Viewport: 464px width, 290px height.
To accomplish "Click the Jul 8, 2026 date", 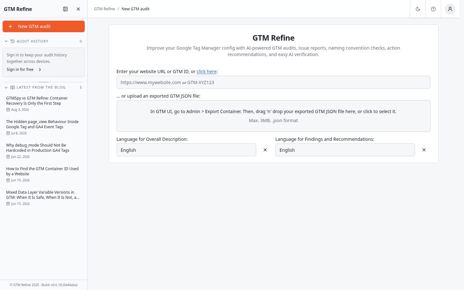I will point(19,133).
